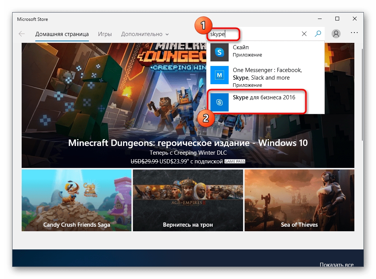This screenshot has width=376, height=279.
Task: Open the three-dot more options menu
Action: point(354,33)
